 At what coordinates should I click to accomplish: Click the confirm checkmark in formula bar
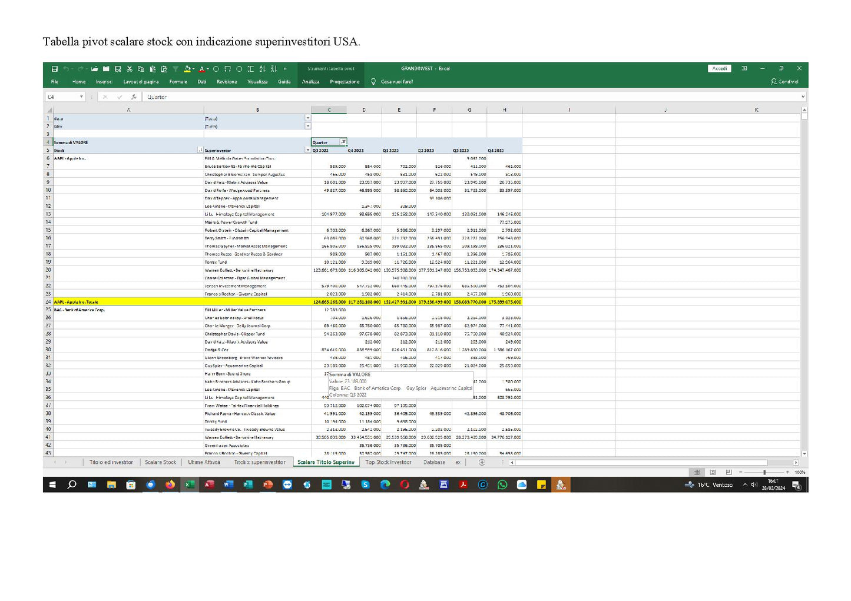tap(120, 97)
